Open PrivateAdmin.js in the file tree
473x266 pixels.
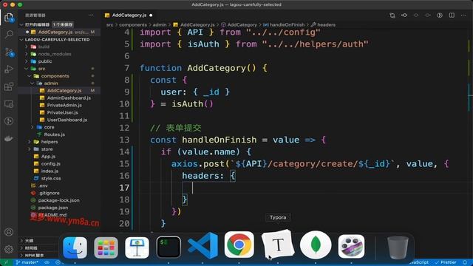coord(64,105)
